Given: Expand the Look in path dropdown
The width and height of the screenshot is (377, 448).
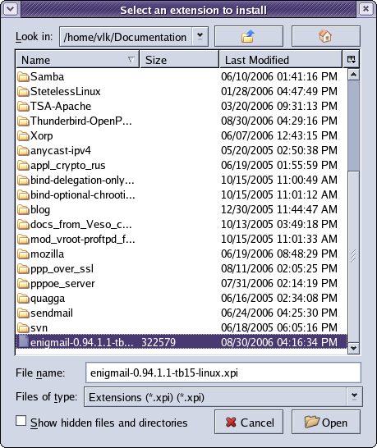Looking at the screenshot, I should (200, 36).
